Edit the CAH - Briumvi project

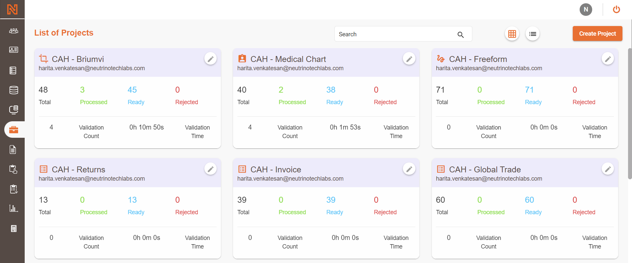(210, 59)
